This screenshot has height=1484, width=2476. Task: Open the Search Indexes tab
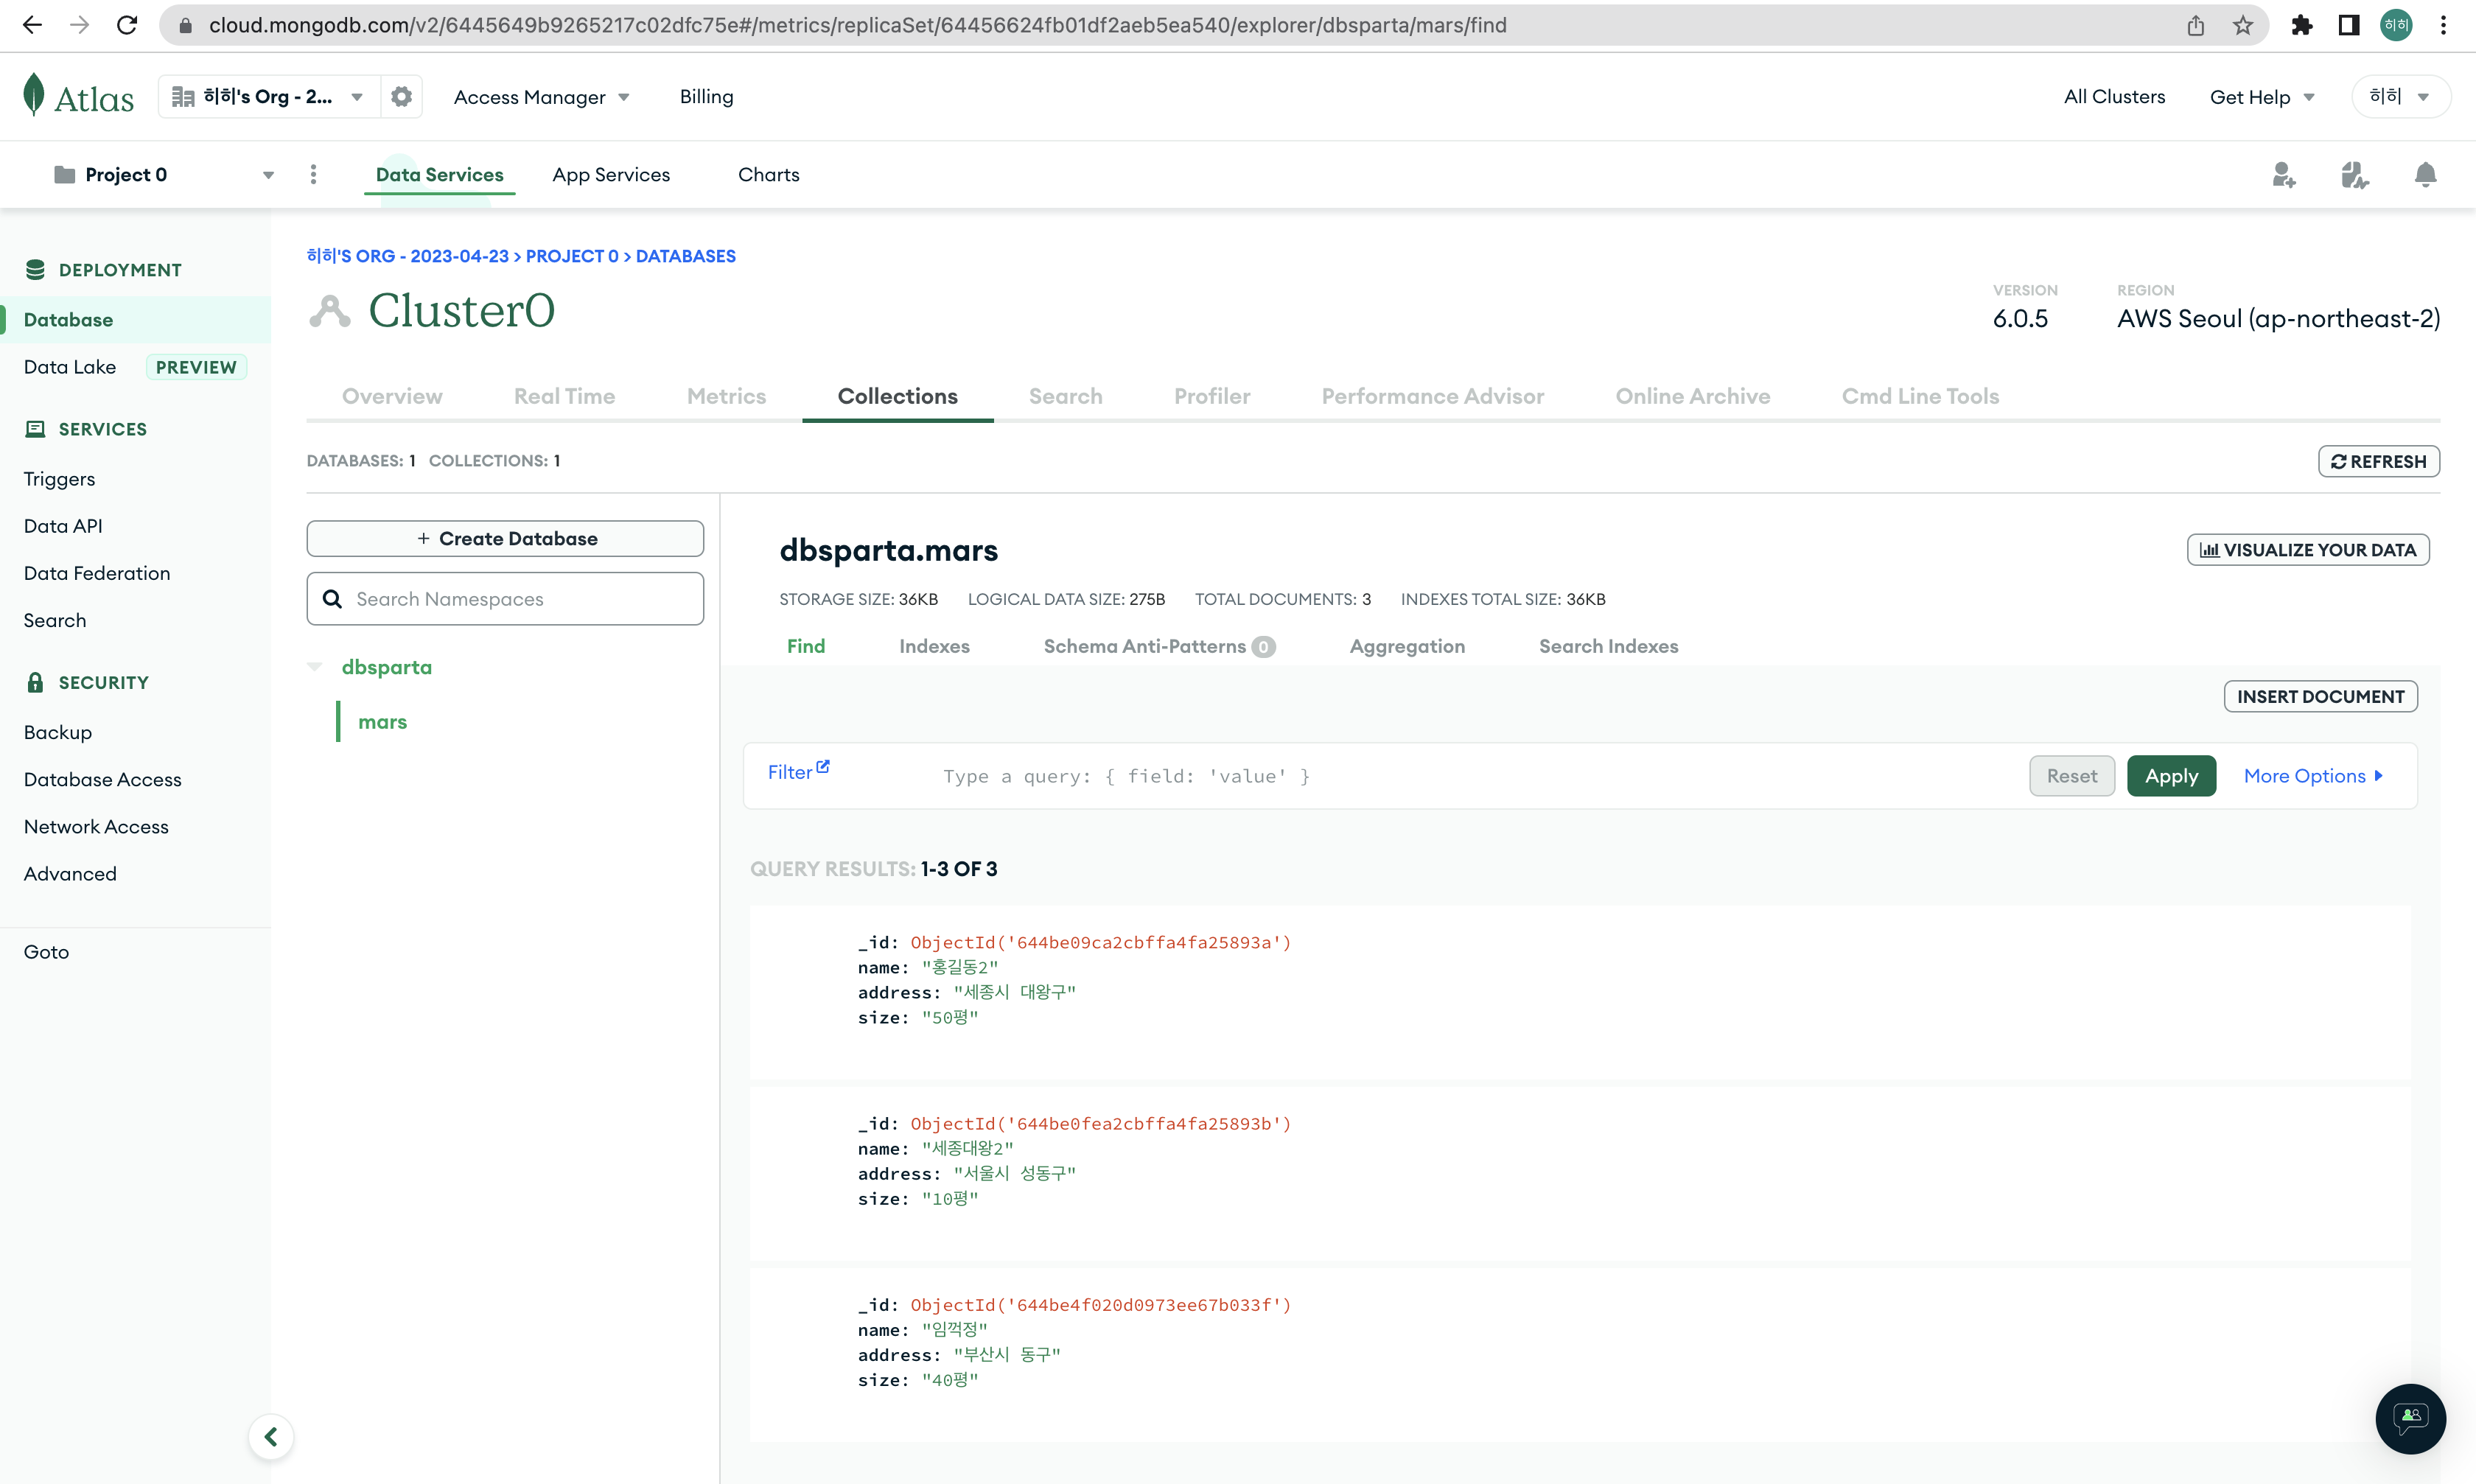[1608, 646]
